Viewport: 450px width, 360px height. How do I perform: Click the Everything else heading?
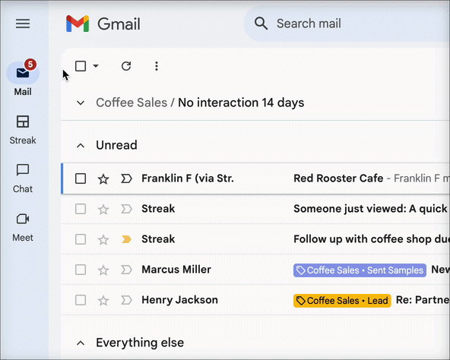pyautogui.click(x=140, y=343)
